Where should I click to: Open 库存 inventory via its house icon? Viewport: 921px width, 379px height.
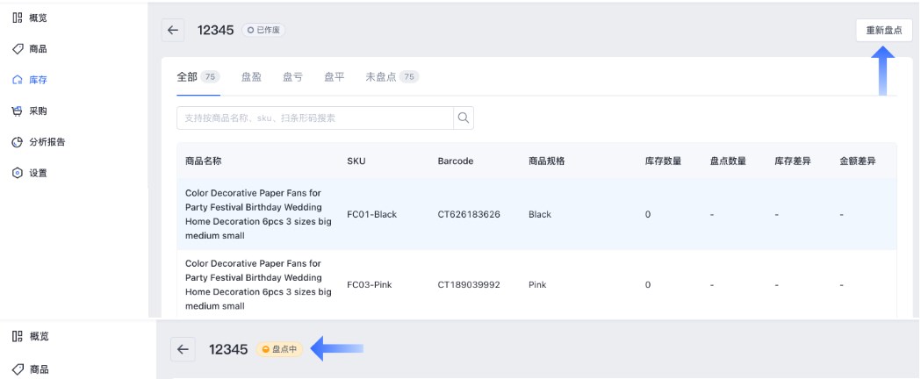pos(17,80)
